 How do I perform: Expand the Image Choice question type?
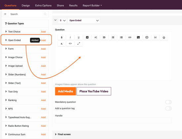tap(6, 57)
